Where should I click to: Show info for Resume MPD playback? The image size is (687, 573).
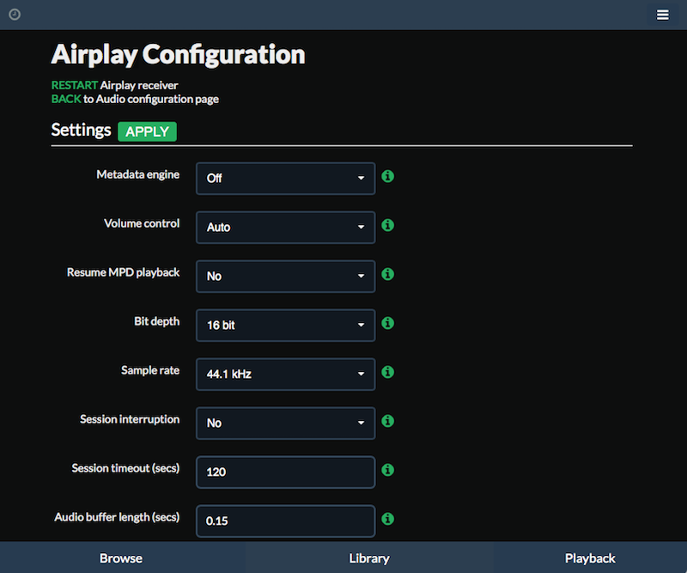(x=388, y=274)
